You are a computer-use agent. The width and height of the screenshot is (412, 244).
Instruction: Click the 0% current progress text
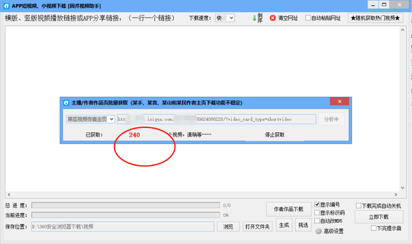click(226, 215)
